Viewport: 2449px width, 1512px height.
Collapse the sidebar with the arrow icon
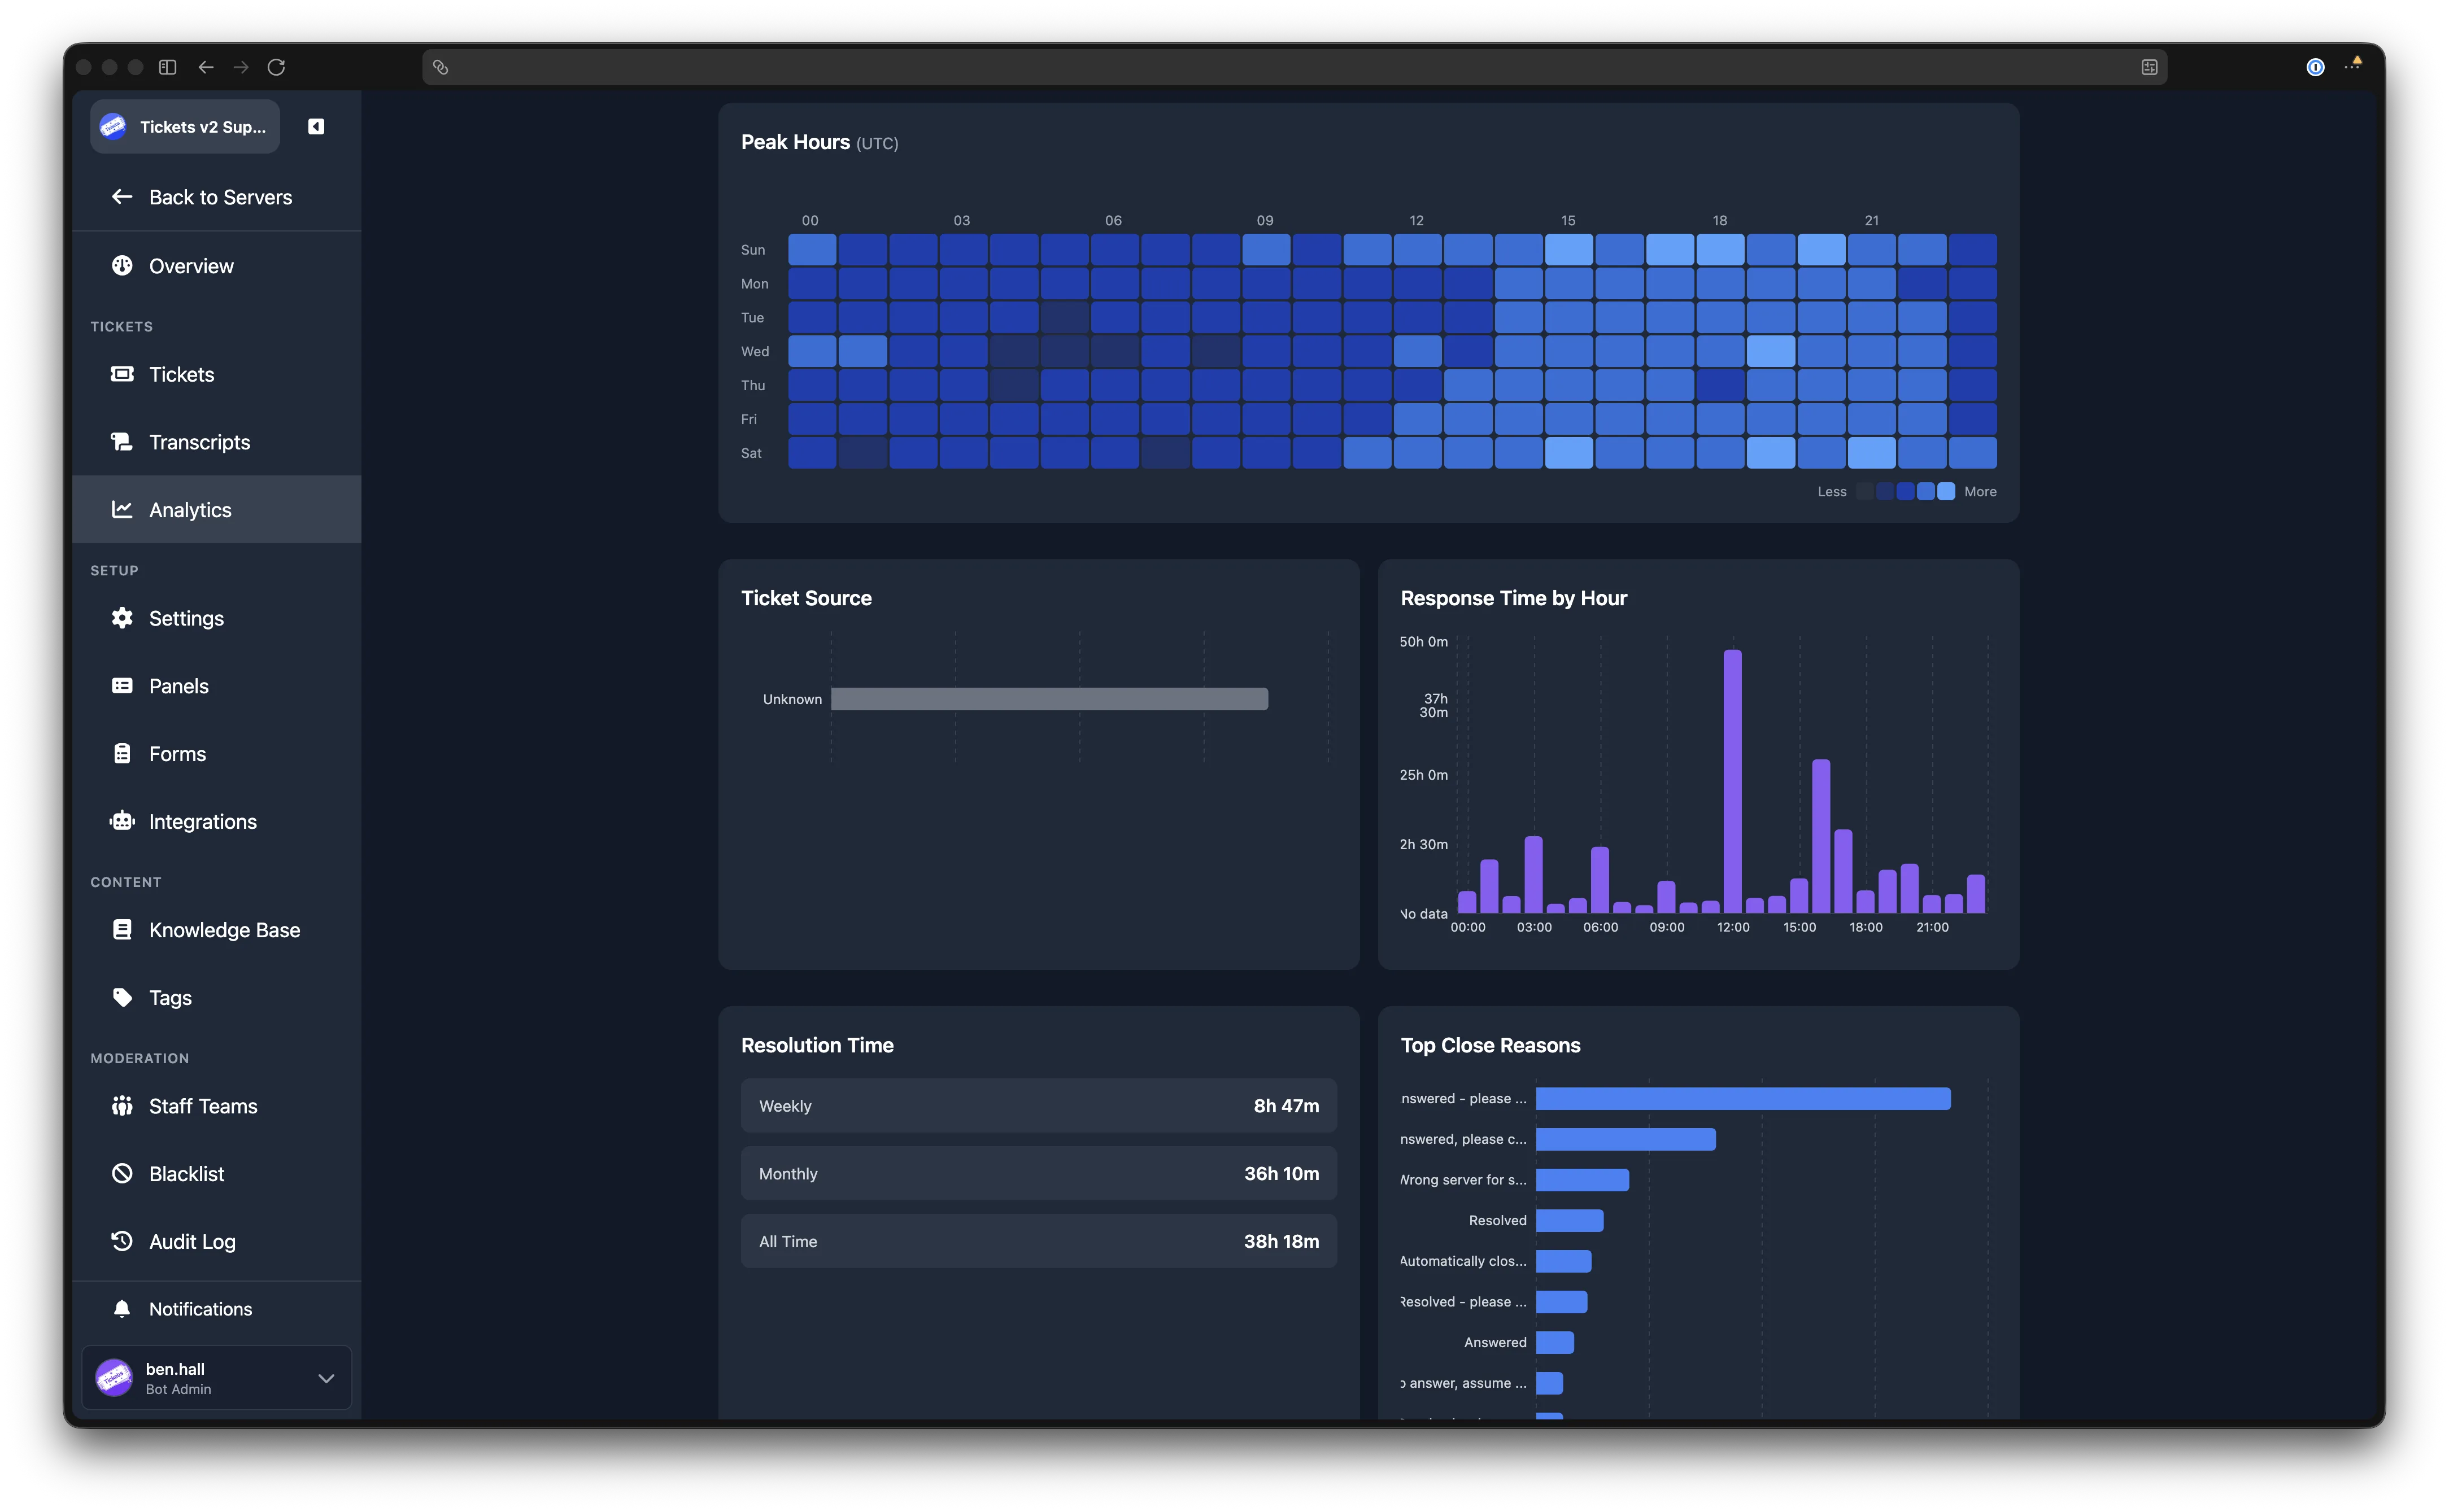[x=316, y=126]
